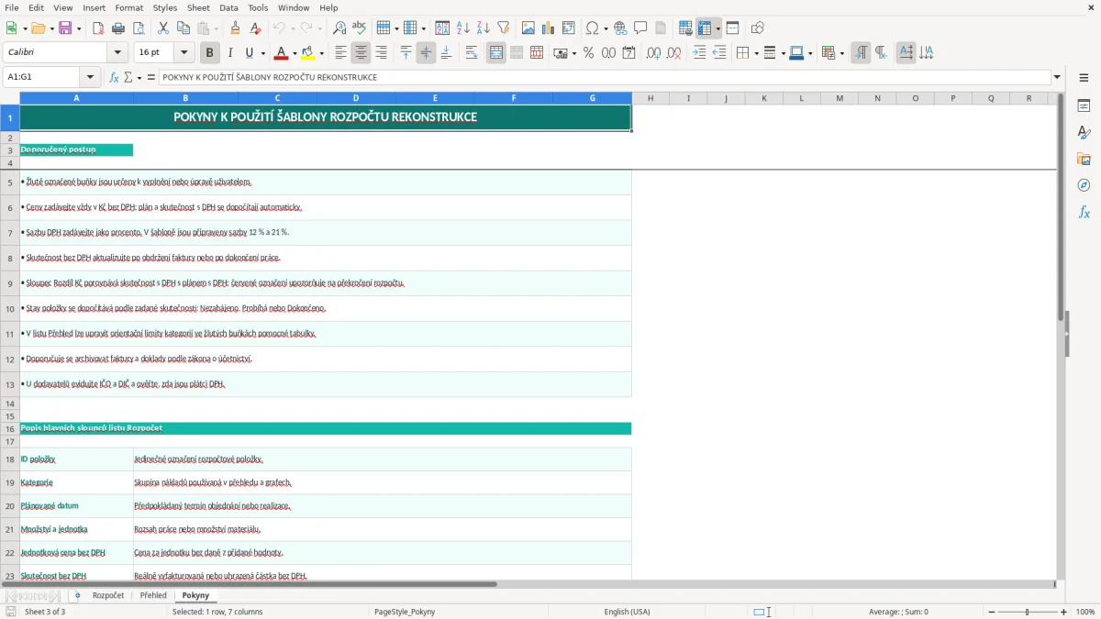Select row 10 header

tap(10, 309)
